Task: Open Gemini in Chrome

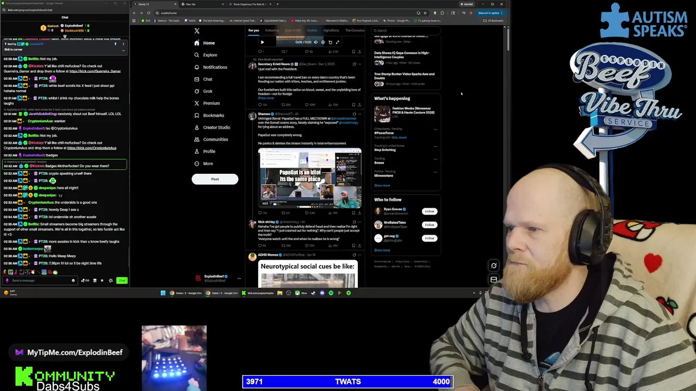Action: [468, 4]
